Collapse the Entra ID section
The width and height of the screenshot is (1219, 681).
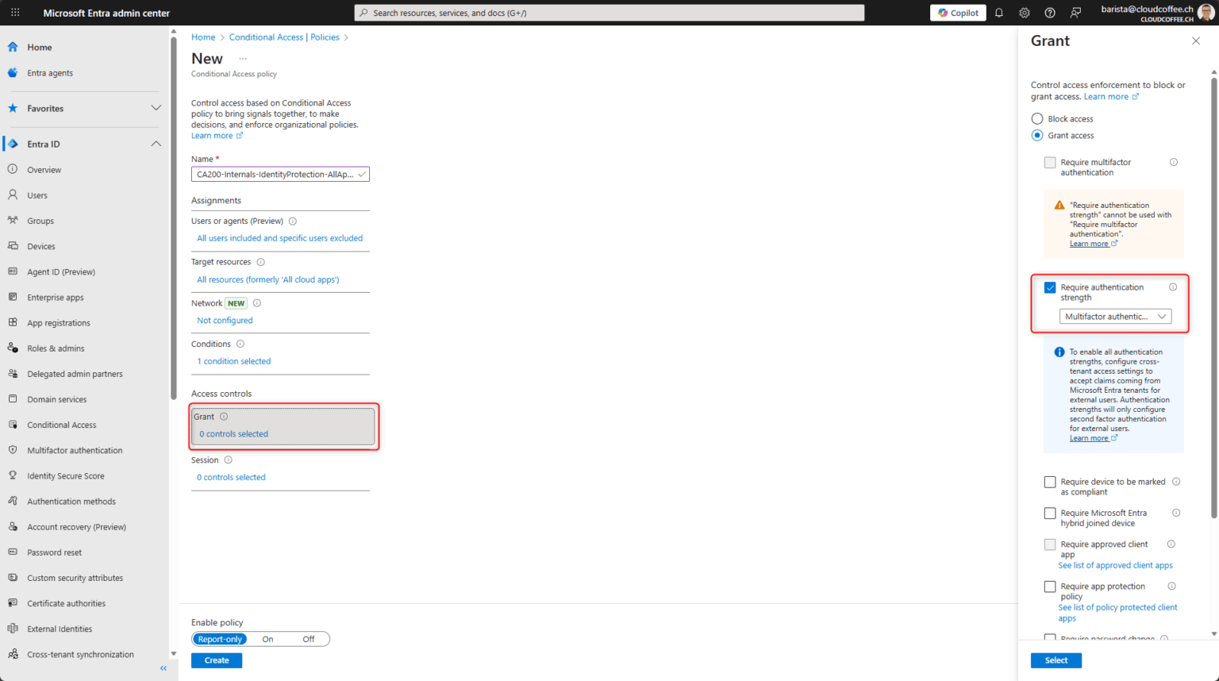(156, 144)
